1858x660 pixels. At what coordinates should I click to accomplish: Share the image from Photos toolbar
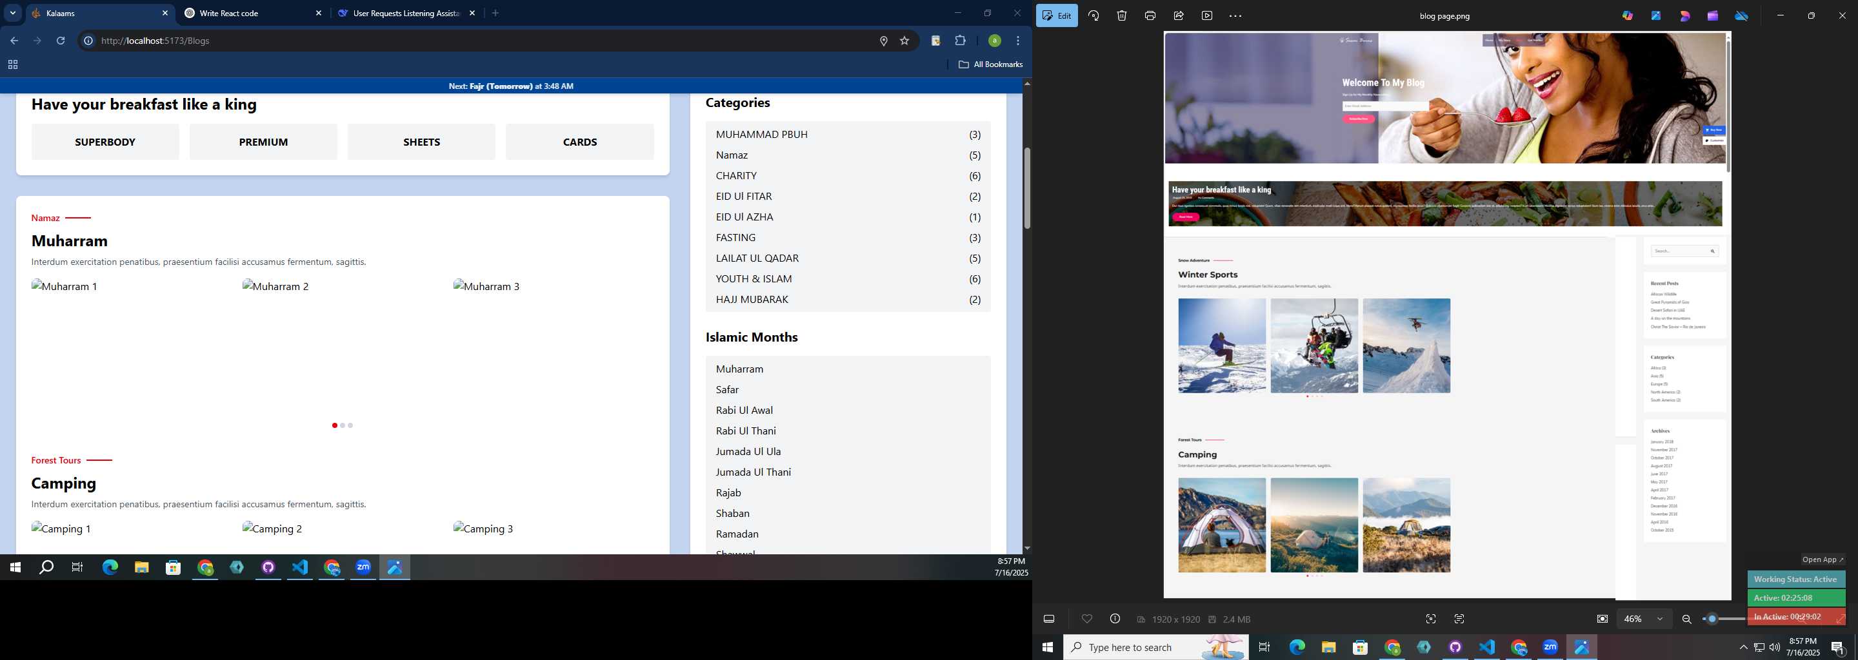pos(1179,16)
